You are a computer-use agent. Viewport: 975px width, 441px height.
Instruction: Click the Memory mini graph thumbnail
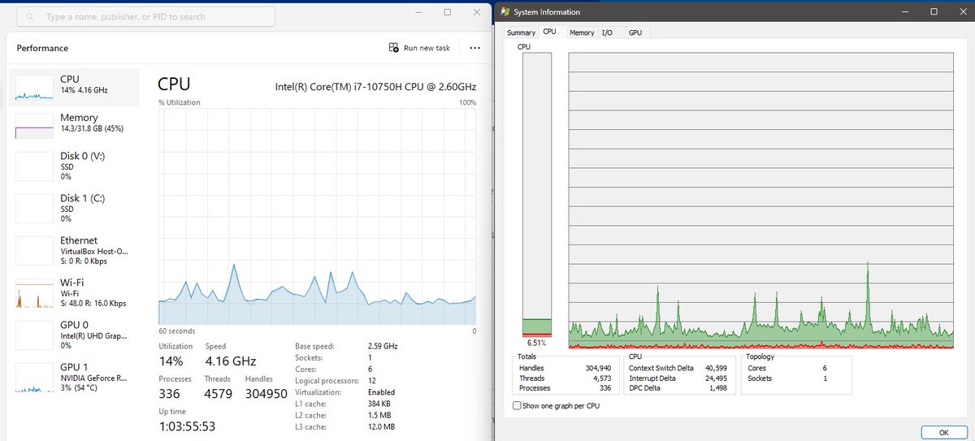[x=34, y=125]
